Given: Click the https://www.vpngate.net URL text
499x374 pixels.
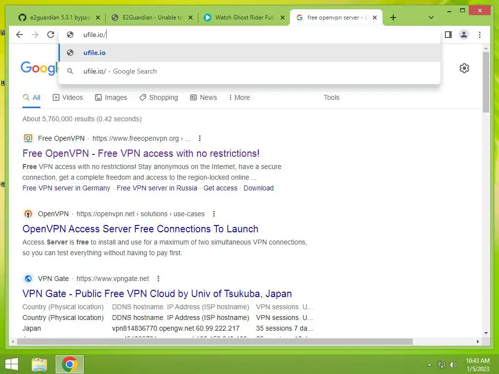Looking at the screenshot, I should pyautogui.click(x=113, y=279).
